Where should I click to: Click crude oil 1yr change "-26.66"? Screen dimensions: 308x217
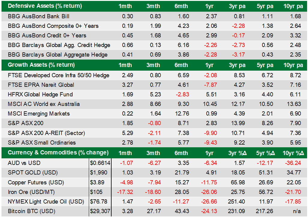click(209, 202)
